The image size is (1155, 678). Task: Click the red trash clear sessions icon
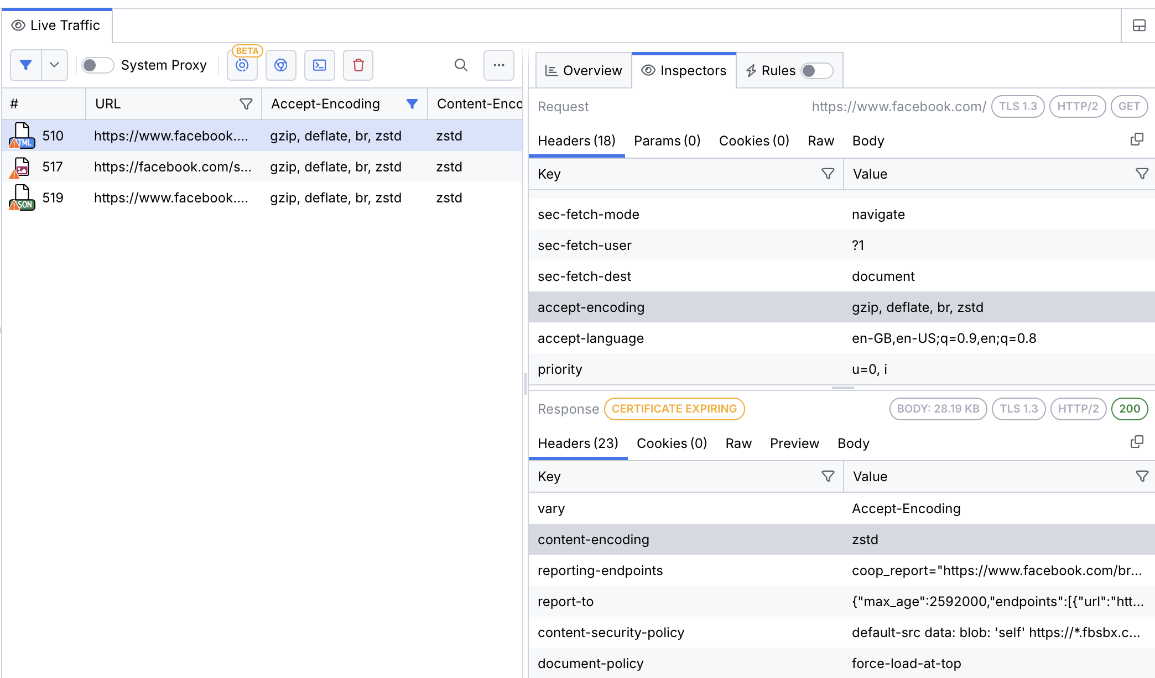click(x=358, y=65)
